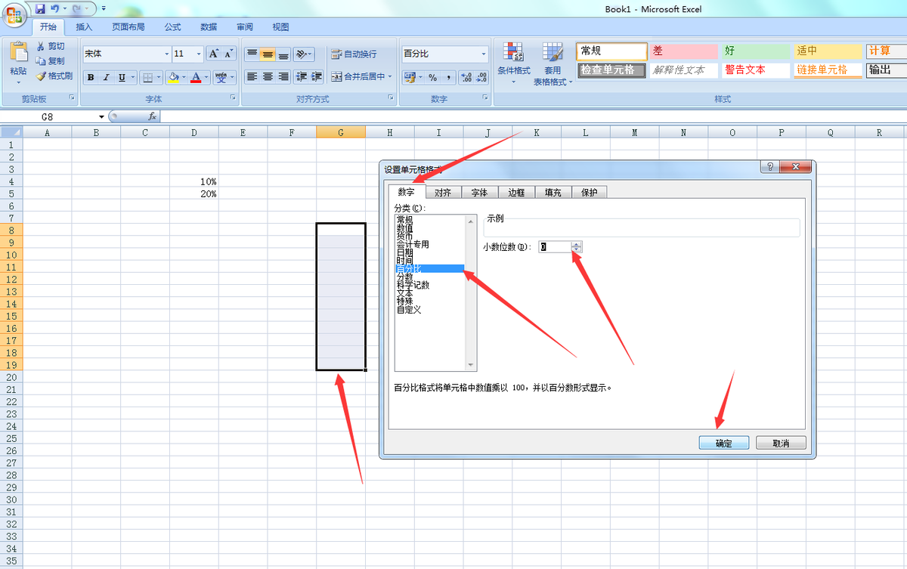
Task: Click the Increase Decimal icon
Action: click(466, 77)
